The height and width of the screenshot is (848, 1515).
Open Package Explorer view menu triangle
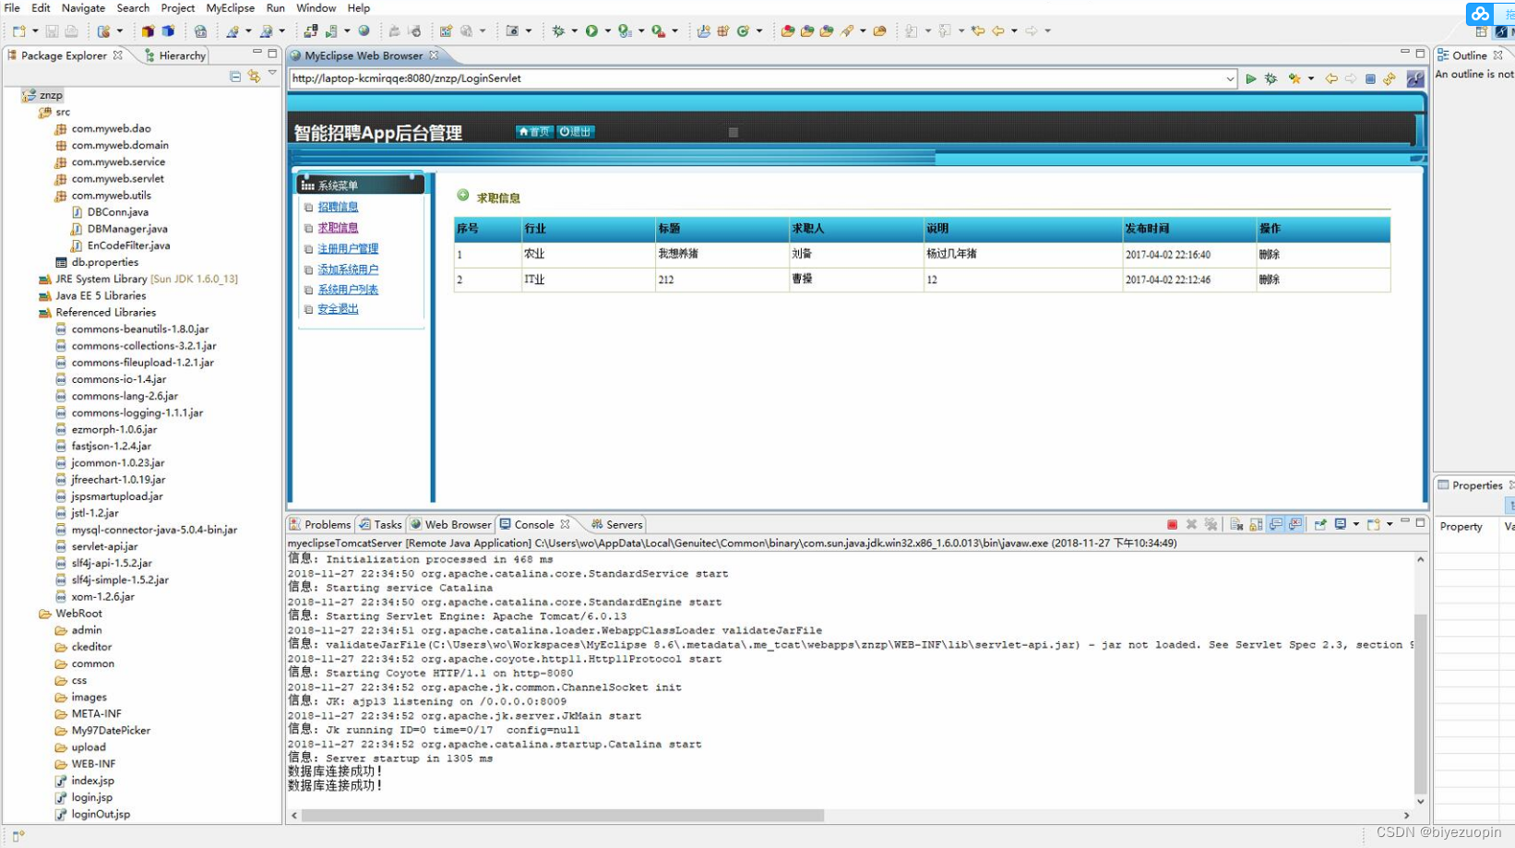pyautogui.click(x=272, y=74)
